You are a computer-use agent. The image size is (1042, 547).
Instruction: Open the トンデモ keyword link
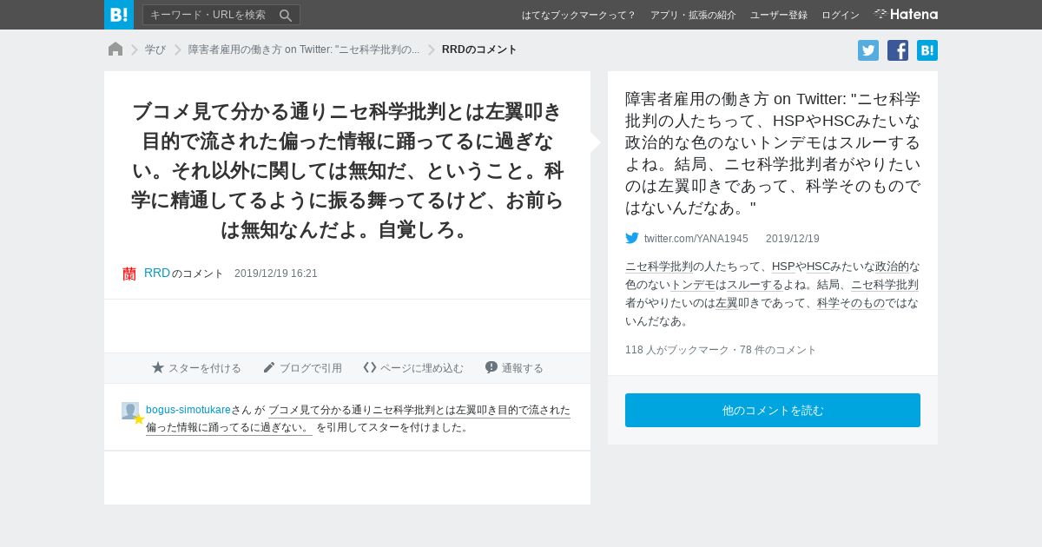click(x=693, y=285)
